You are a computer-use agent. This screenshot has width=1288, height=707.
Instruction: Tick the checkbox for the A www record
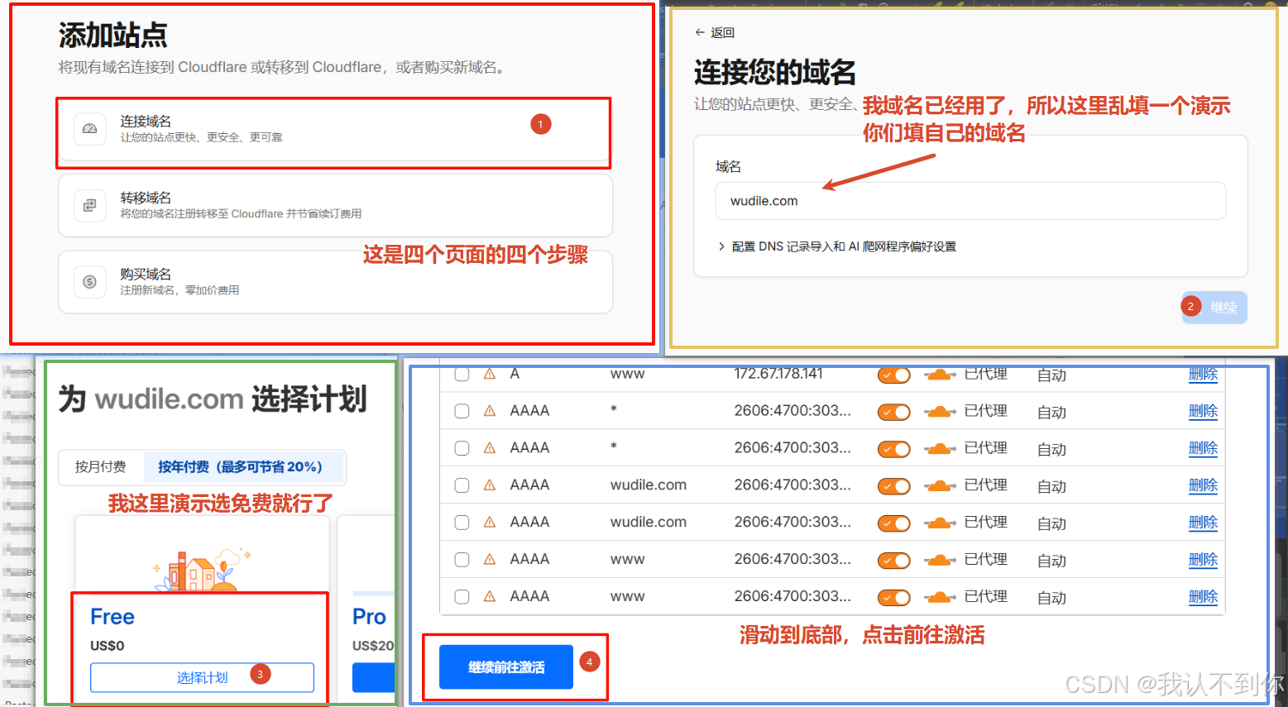click(462, 374)
